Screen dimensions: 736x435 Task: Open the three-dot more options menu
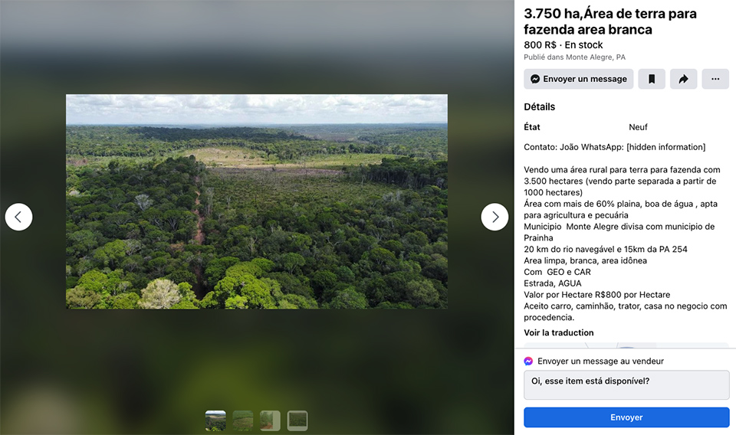coord(715,79)
